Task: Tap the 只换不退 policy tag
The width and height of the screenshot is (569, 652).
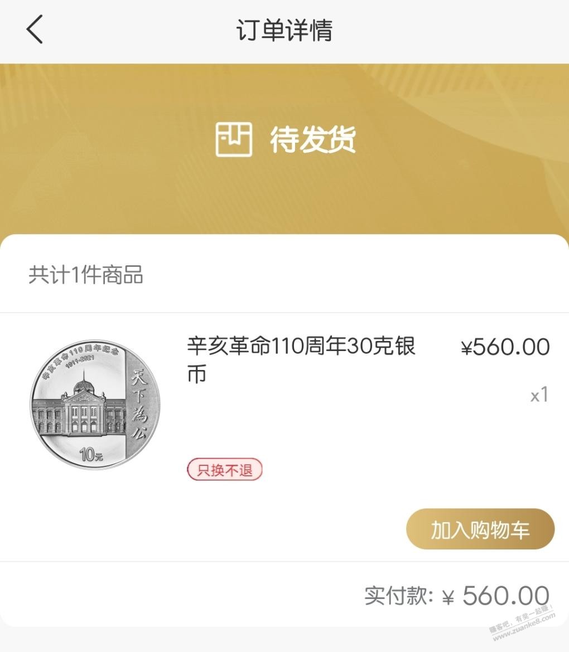Action: coord(224,470)
